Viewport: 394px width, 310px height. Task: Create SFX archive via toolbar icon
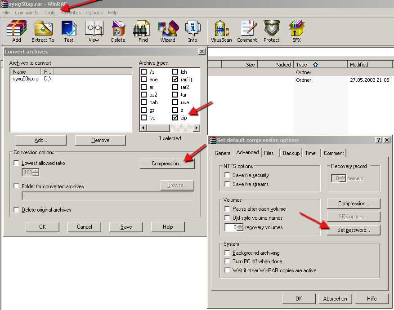[x=296, y=31]
